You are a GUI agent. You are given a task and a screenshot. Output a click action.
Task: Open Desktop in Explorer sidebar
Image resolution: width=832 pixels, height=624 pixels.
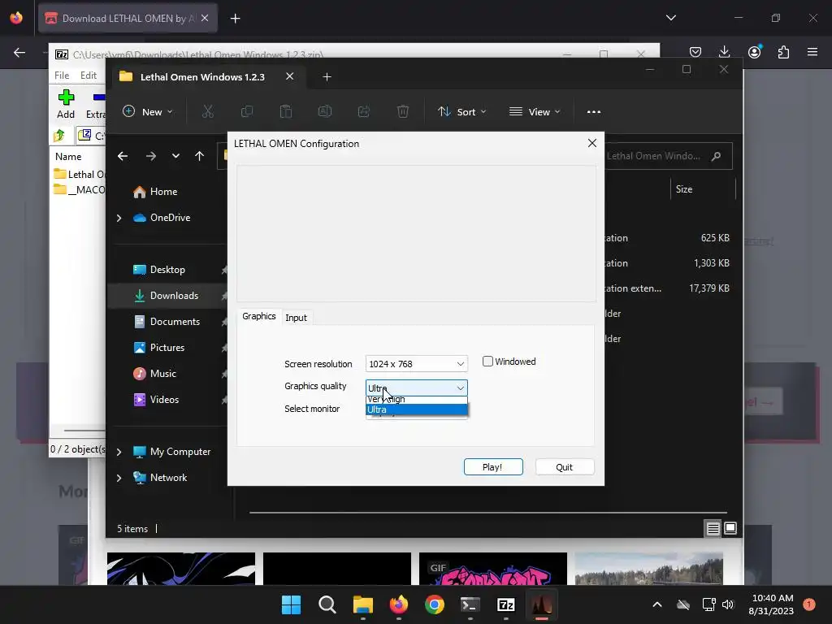click(x=167, y=270)
